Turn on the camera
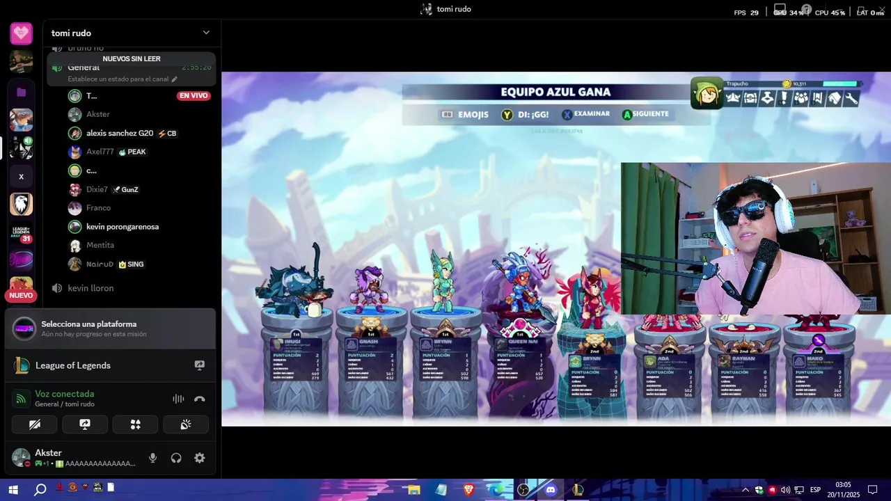891x501 pixels. pos(35,424)
